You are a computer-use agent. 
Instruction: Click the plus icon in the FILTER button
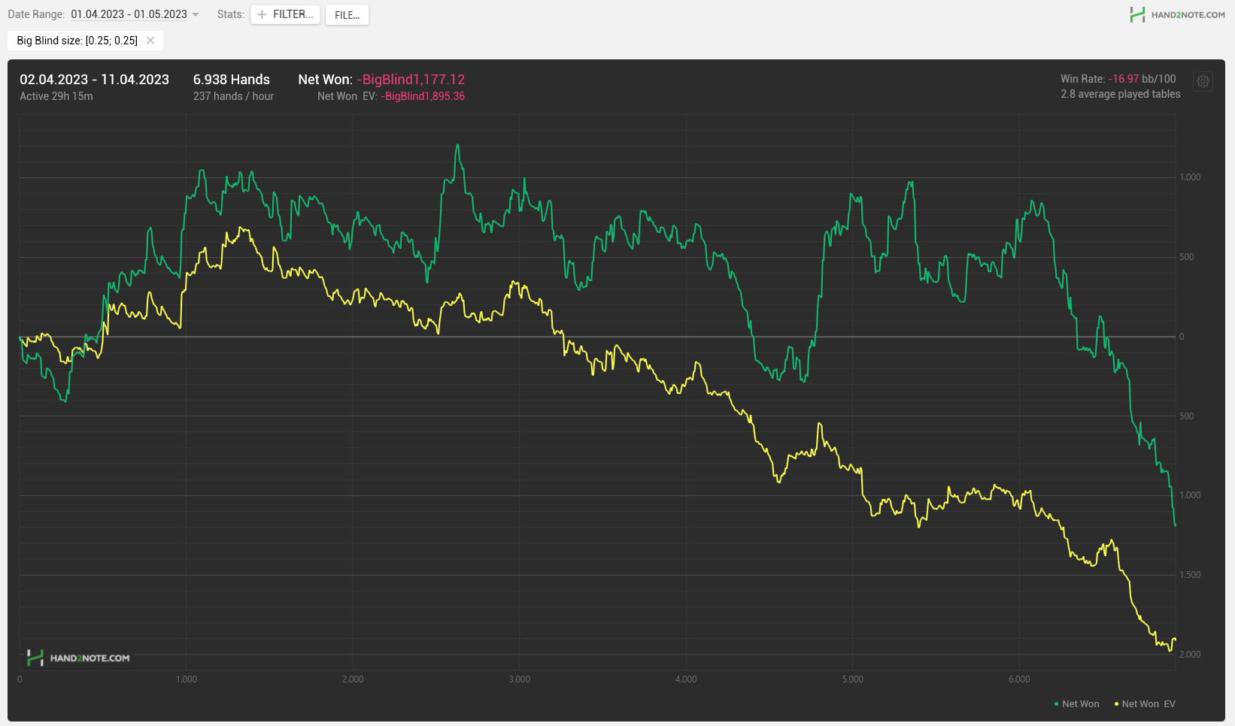[x=262, y=14]
